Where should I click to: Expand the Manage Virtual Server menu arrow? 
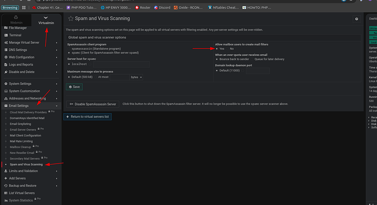click(57, 43)
